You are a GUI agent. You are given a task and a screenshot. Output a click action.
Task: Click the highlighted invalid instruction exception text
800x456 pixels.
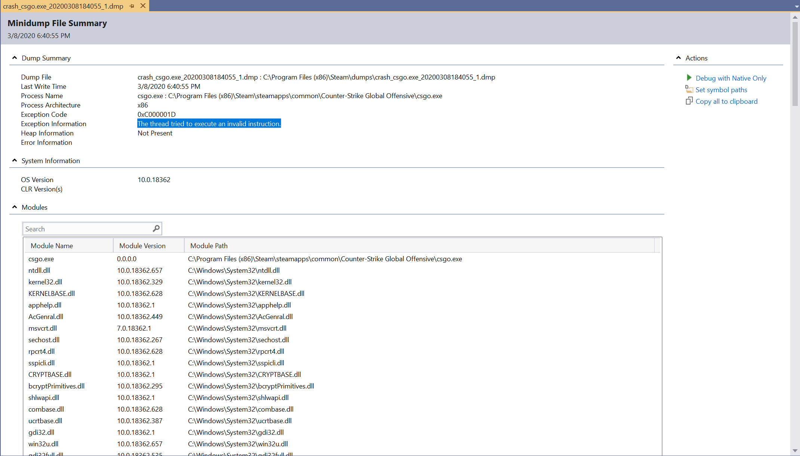209,124
